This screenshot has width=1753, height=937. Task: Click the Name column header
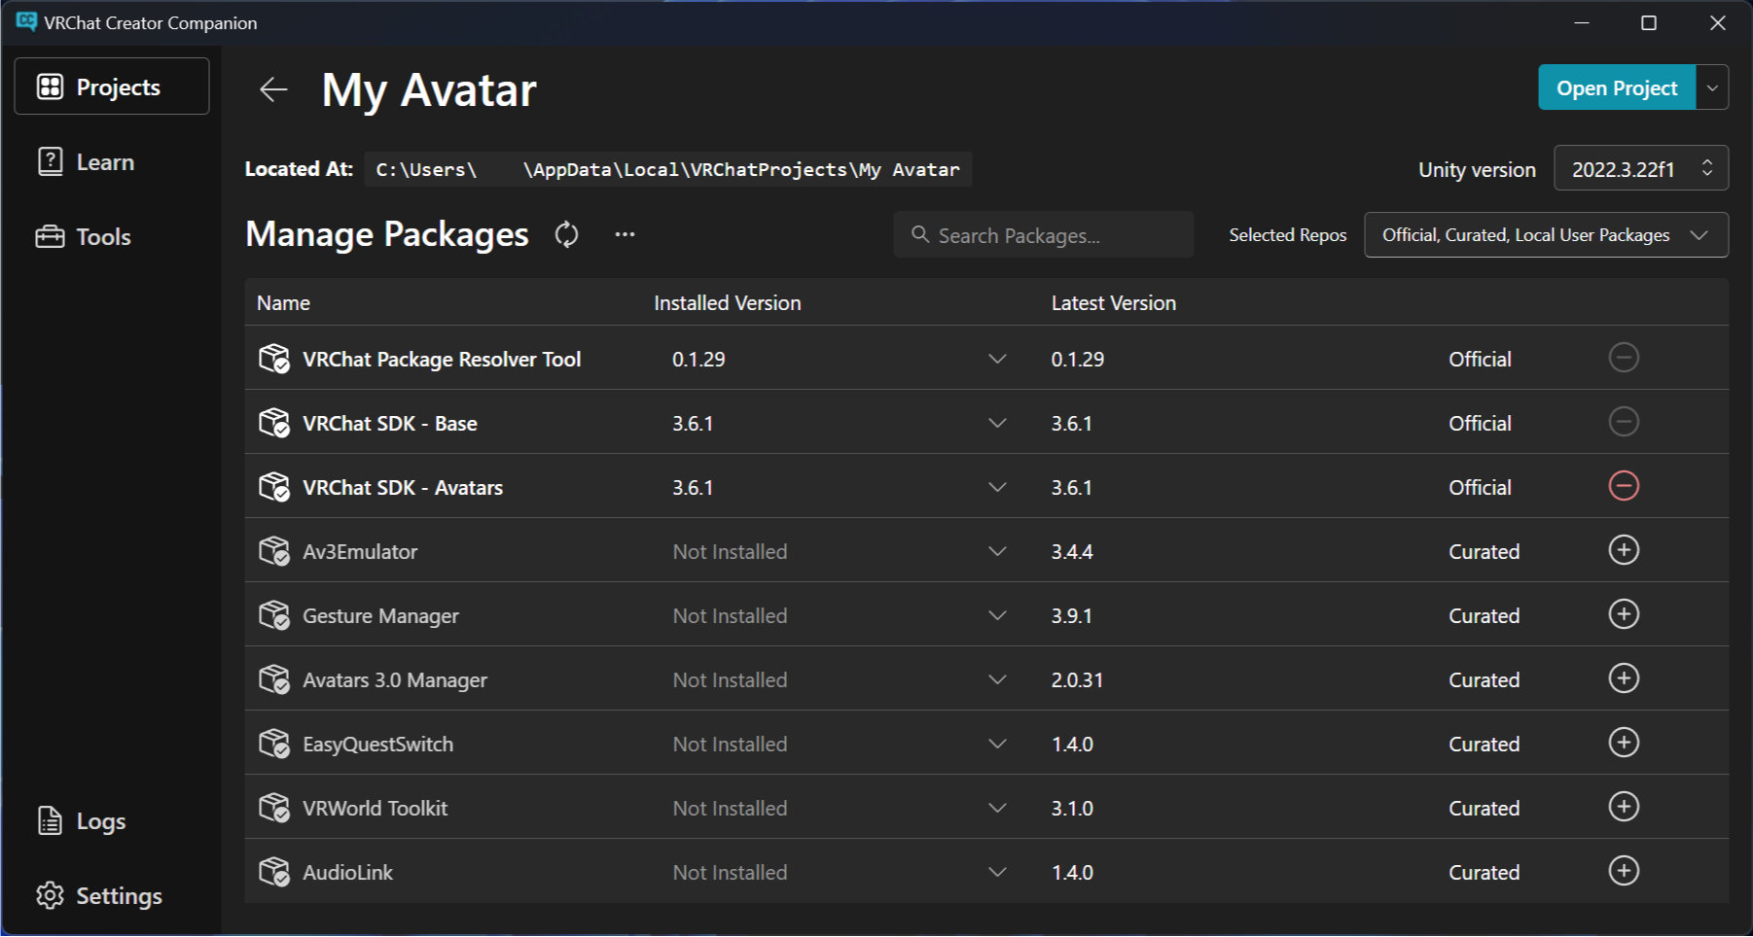click(283, 303)
